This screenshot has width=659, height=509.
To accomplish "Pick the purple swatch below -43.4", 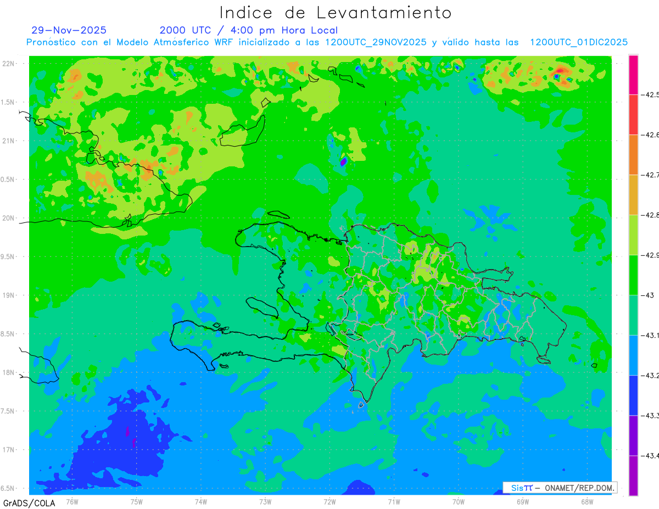I will coord(633,476).
